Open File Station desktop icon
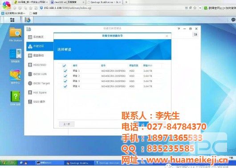 coord(15,34)
